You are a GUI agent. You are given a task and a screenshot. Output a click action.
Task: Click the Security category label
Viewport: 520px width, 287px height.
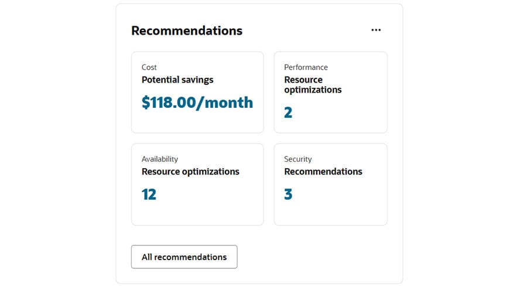point(298,159)
